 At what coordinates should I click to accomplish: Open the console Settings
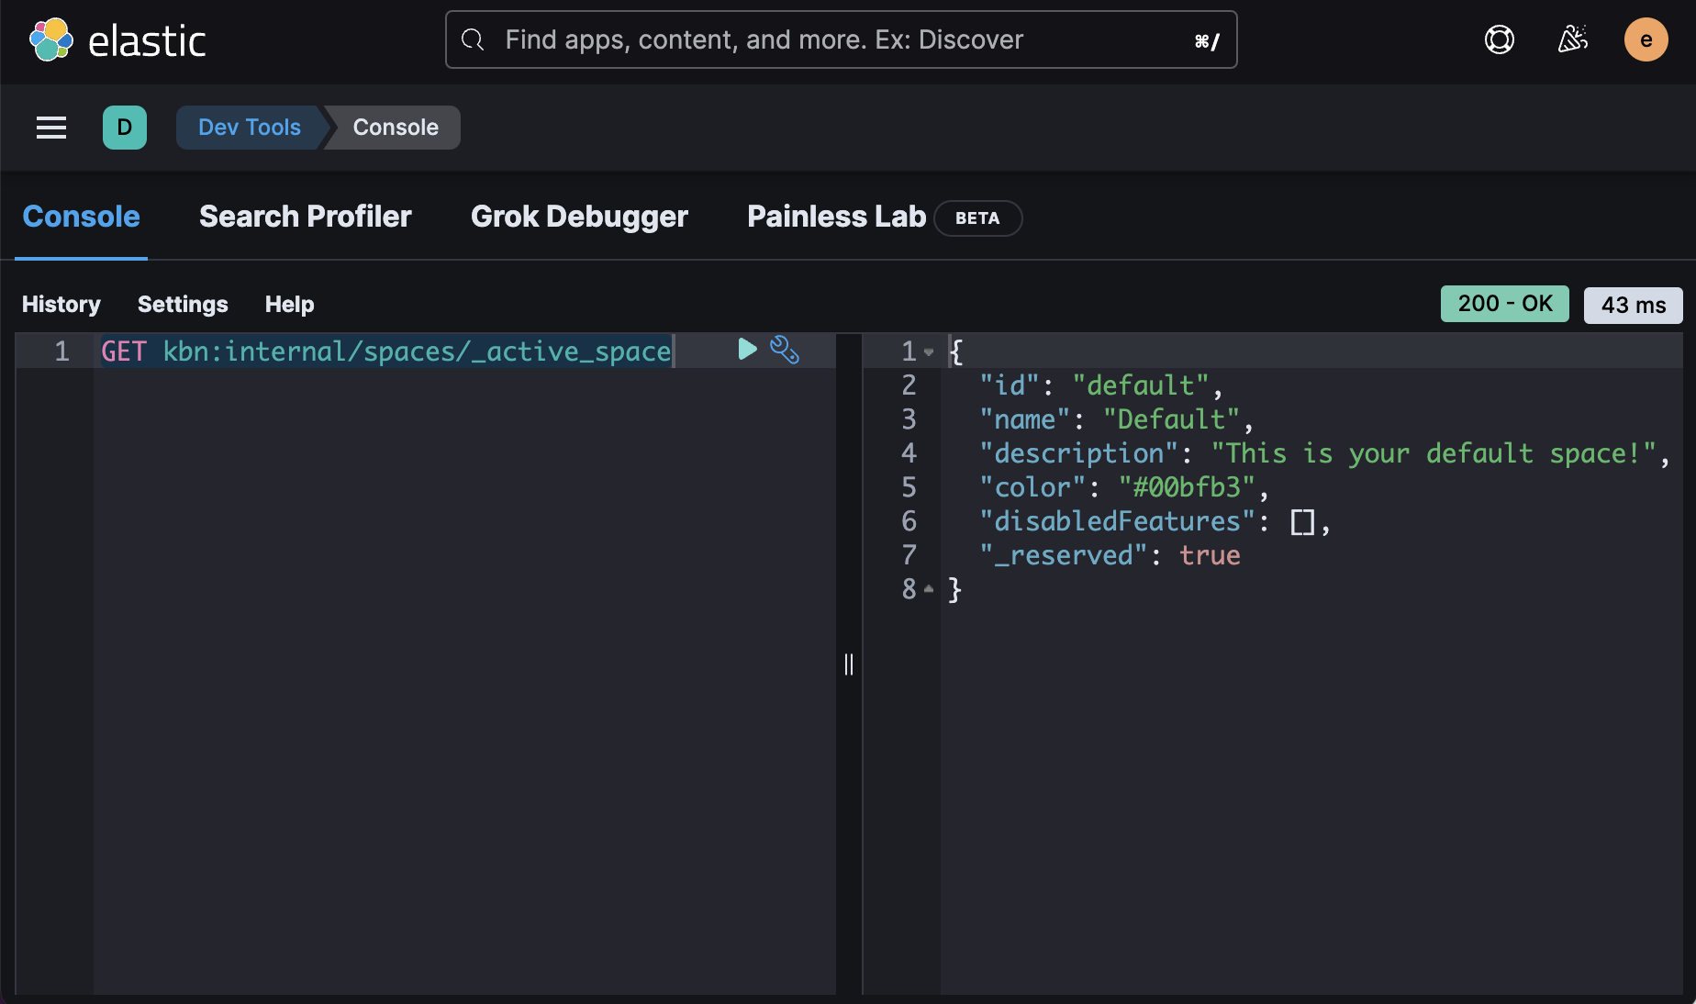(x=182, y=304)
